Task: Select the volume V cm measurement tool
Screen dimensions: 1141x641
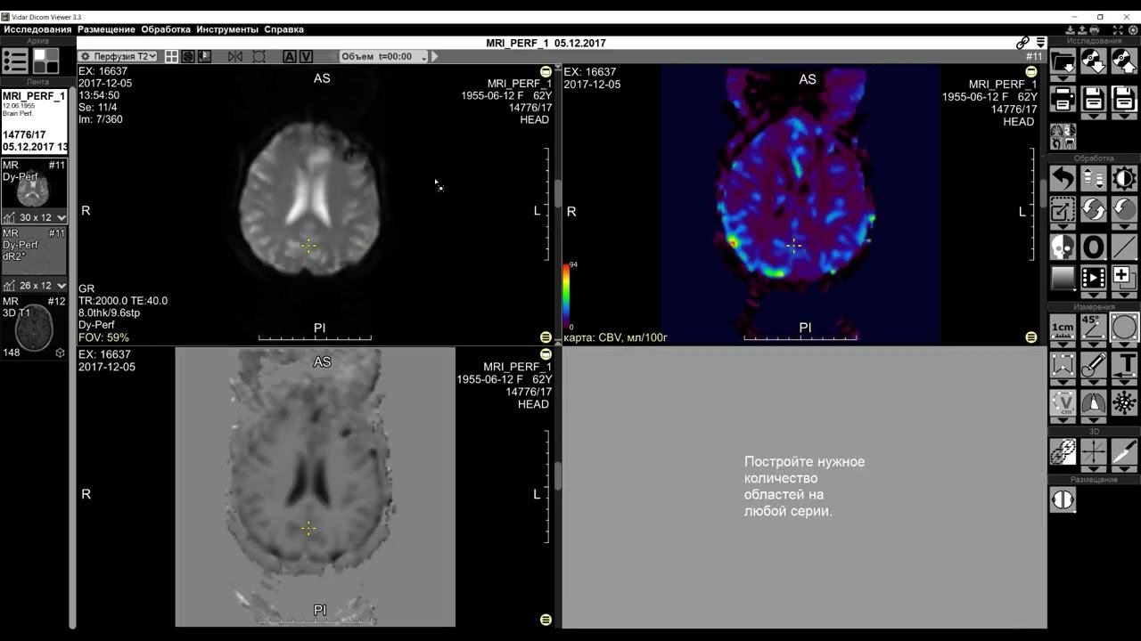Action: [x=1063, y=403]
